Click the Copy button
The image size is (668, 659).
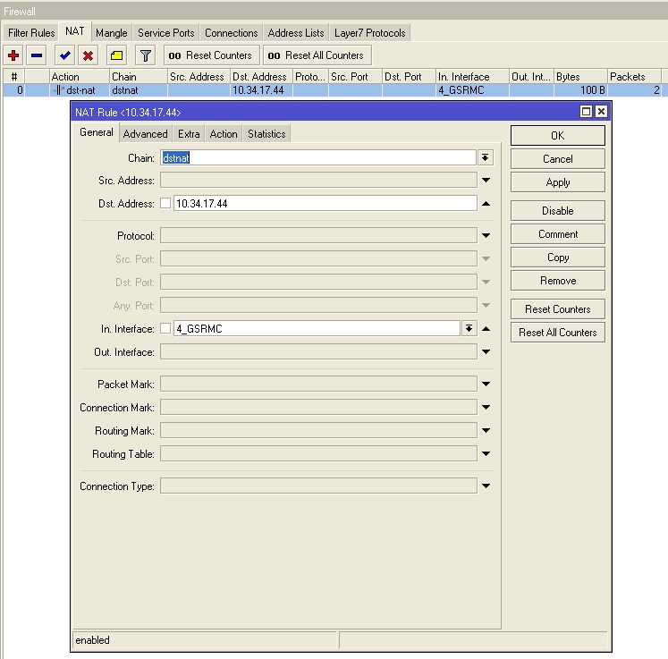(558, 258)
